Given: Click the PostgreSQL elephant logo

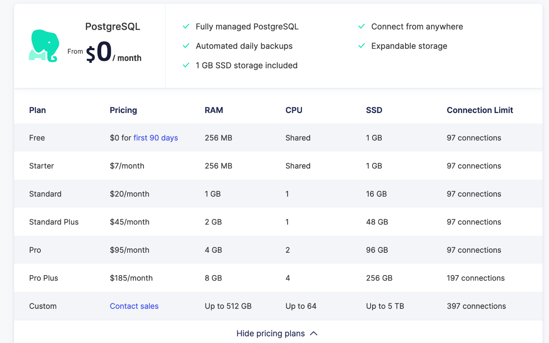Looking at the screenshot, I should [44, 46].
